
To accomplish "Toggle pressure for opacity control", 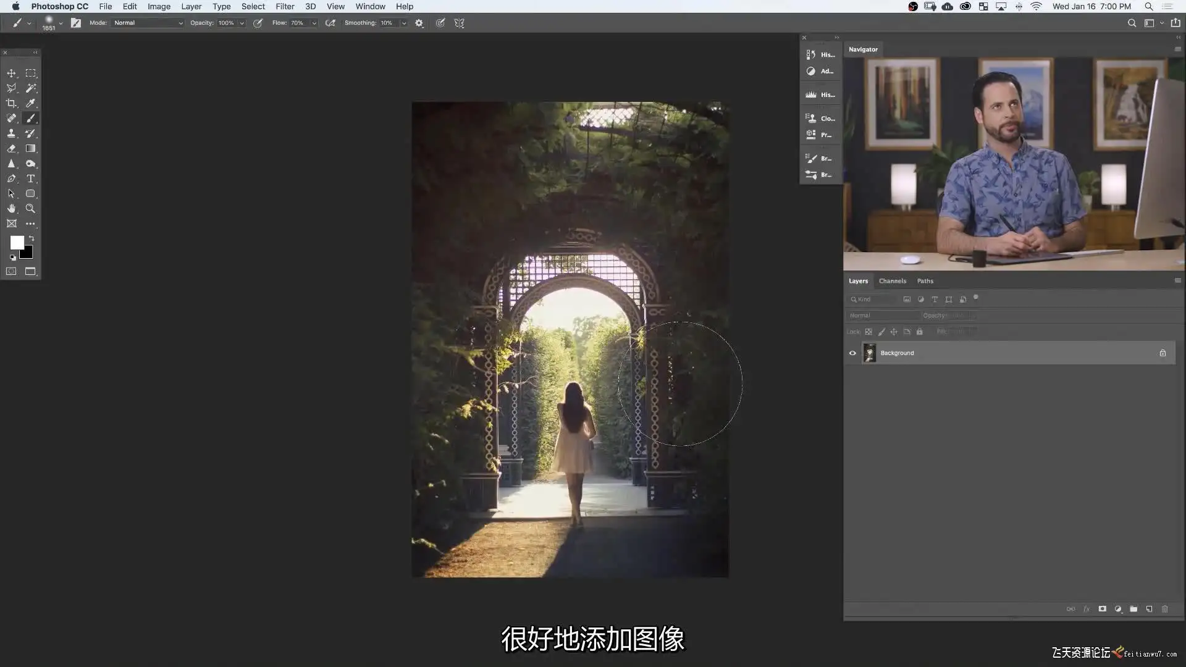I will [258, 23].
